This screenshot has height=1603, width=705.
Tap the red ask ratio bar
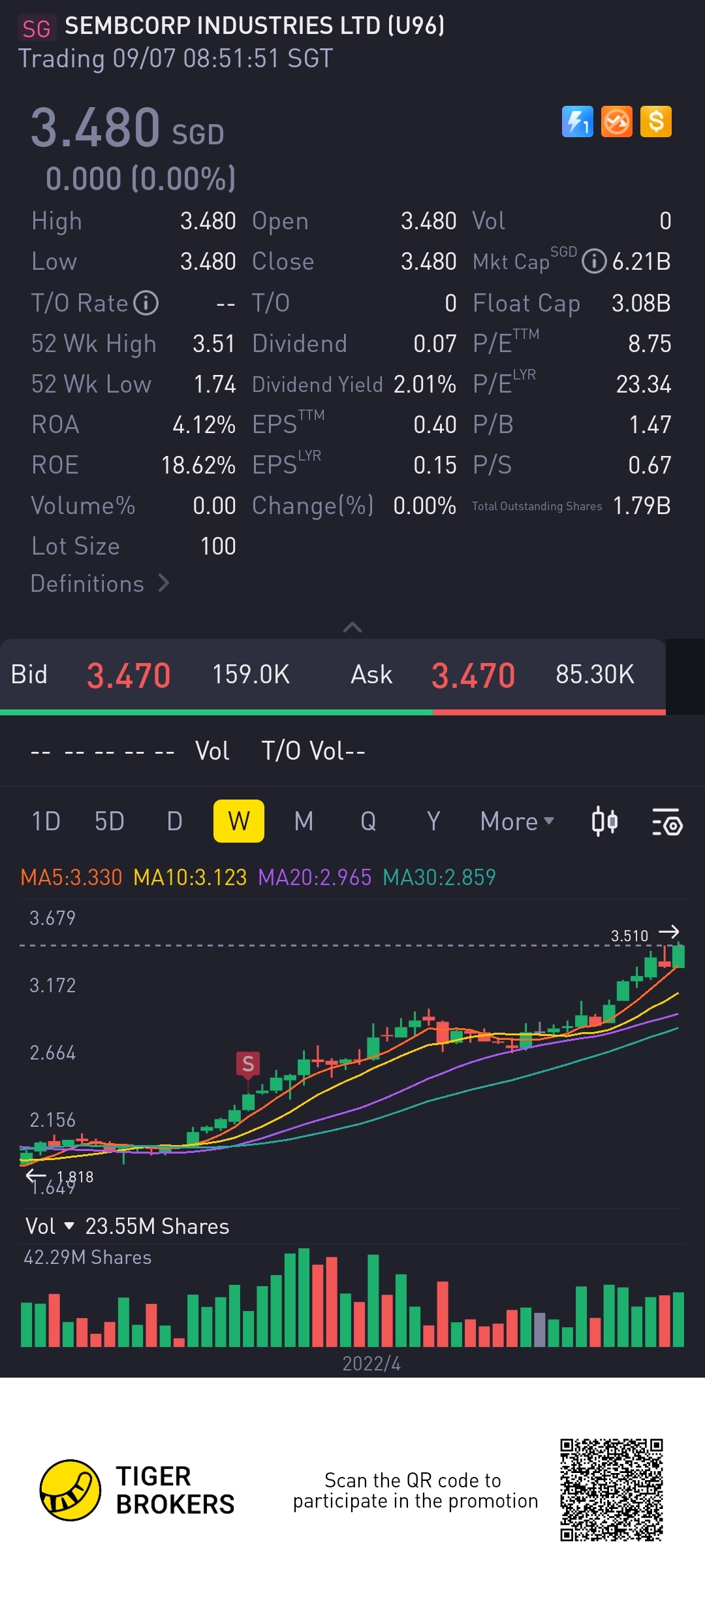549,712
